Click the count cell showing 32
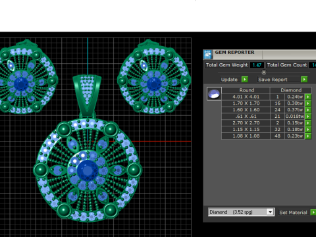 (277, 130)
